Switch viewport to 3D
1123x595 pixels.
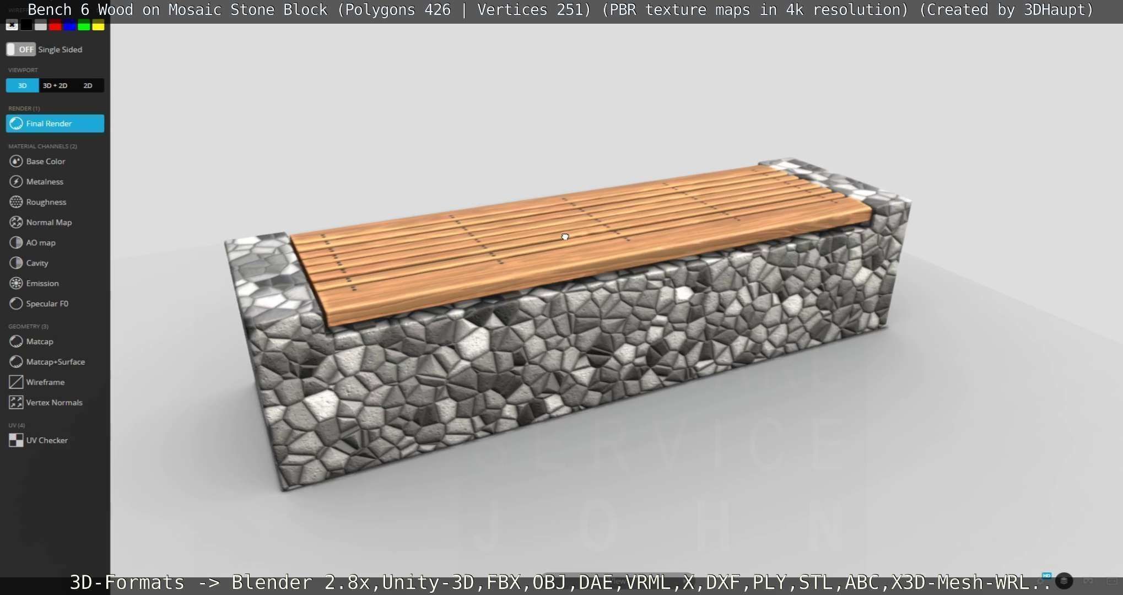point(22,85)
